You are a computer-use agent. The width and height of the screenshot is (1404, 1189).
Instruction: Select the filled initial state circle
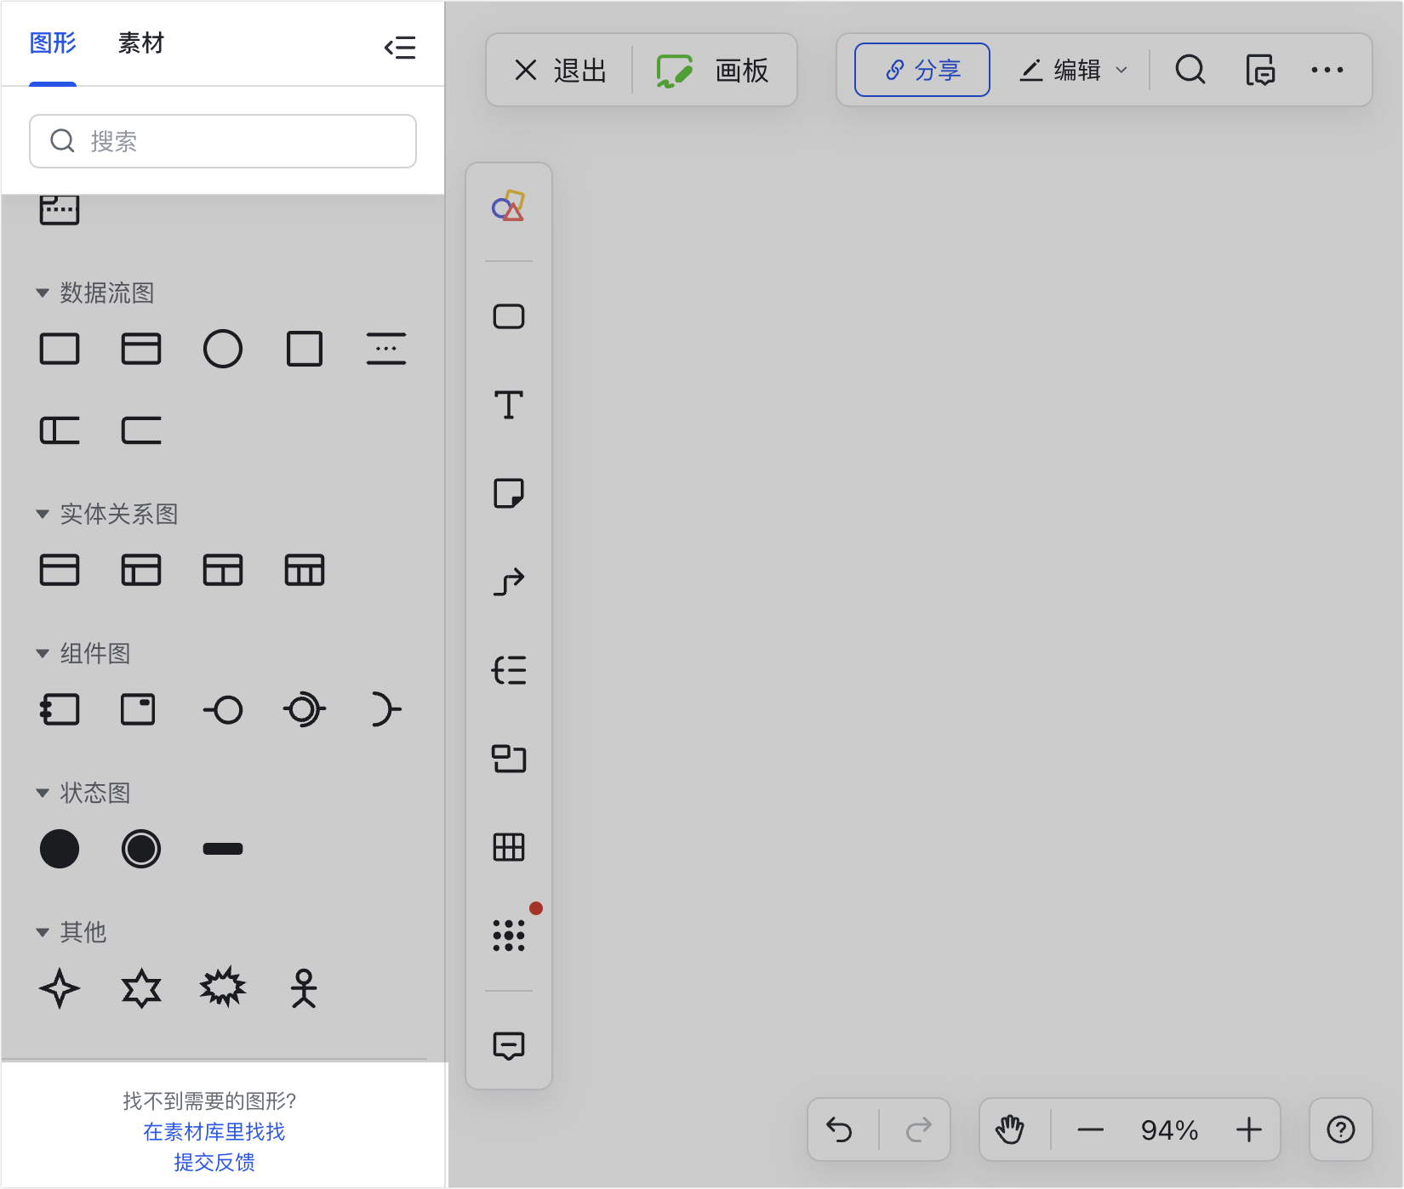coord(60,849)
